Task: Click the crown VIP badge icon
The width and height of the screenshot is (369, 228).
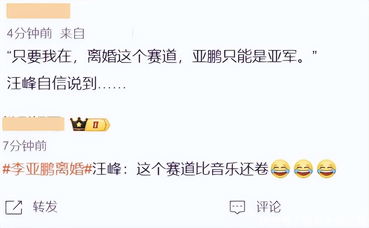Action: [x=79, y=124]
